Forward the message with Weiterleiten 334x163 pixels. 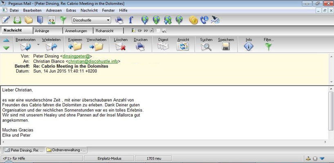tap(51, 44)
